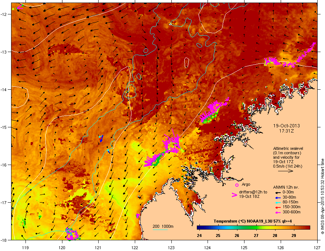Click the 'drifters@12h to' legend label
This screenshot has width=325, height=251.
(253, 192)
